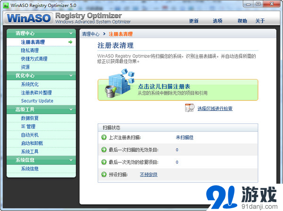Image resolution: width=283 pixels, height=211 pixels.
Task: Click green arrow icon beside 上次注册表扫描
Action: [104, 138]
